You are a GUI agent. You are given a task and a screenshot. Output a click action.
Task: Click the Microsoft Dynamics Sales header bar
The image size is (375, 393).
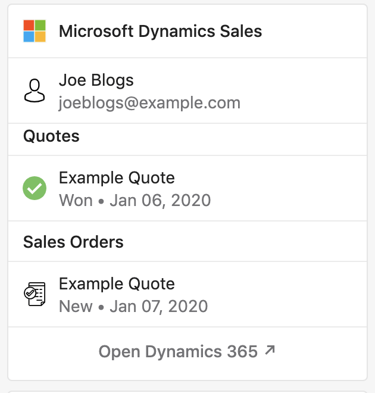(187, 31)
